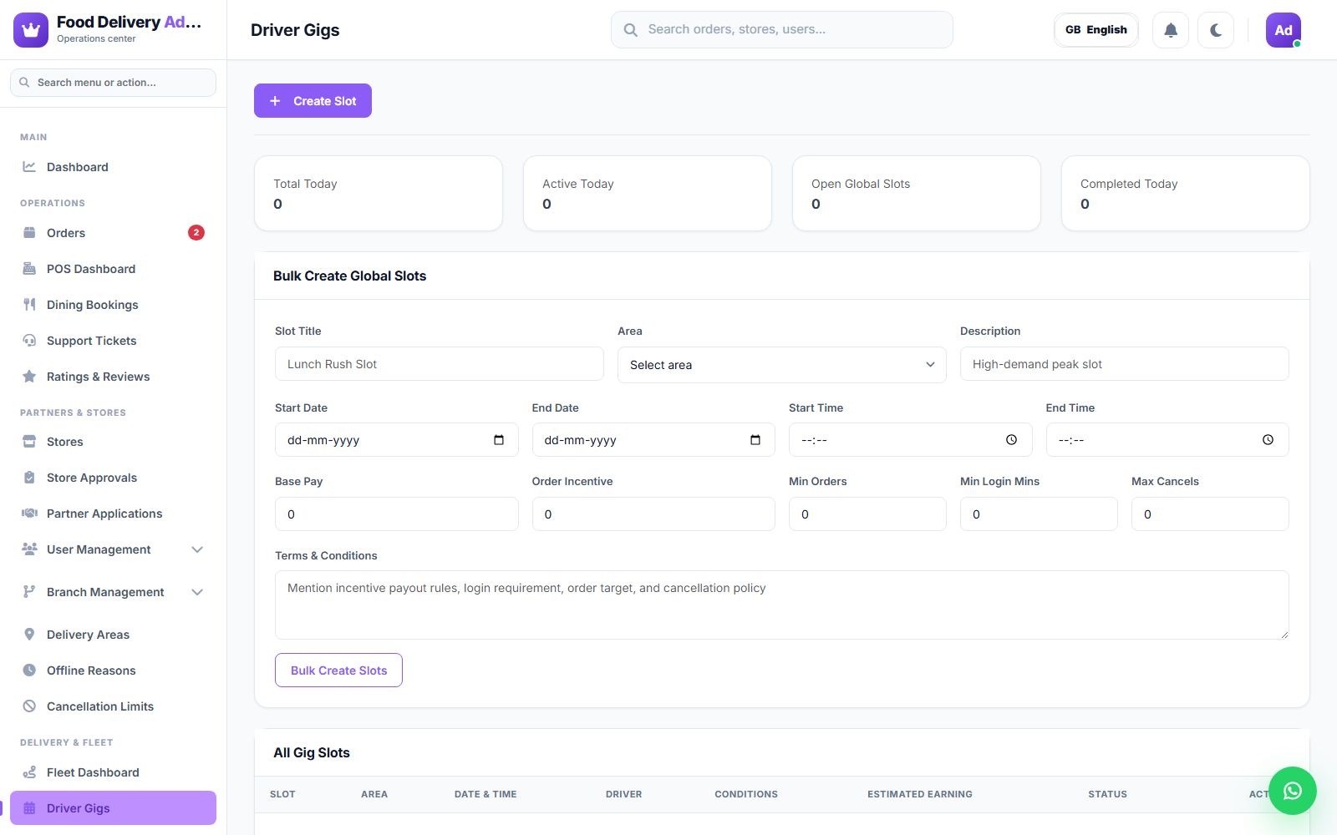Click the Total Today stat card
This screenshot has height=835, width=1337.
pyautogui.click(x=379, y=193)
